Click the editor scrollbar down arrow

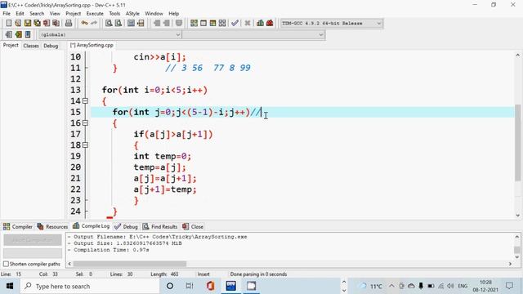(517, 216)
